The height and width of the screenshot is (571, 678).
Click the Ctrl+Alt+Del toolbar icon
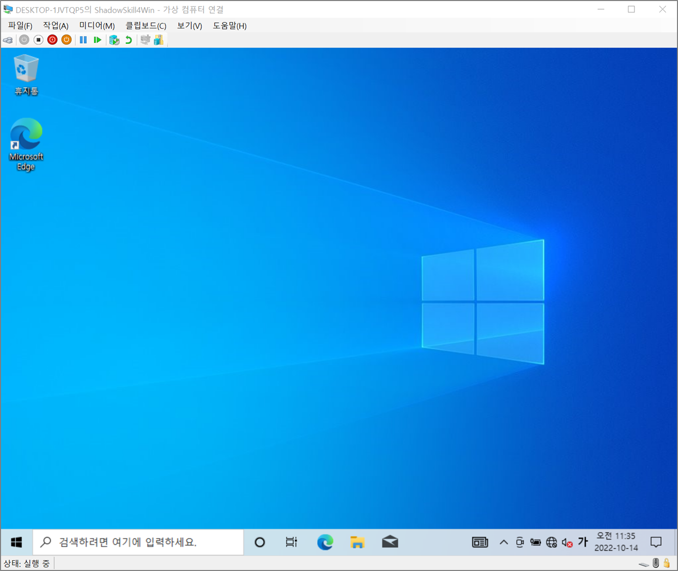8,40
